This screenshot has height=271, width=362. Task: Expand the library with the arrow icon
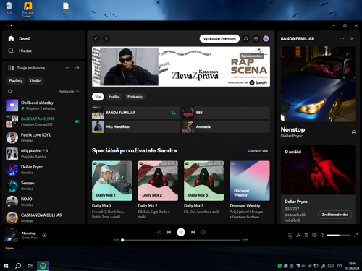77,68
